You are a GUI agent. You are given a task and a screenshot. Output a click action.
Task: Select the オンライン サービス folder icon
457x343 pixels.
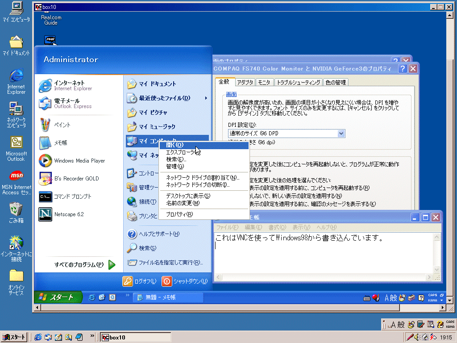tap(17, 282)
